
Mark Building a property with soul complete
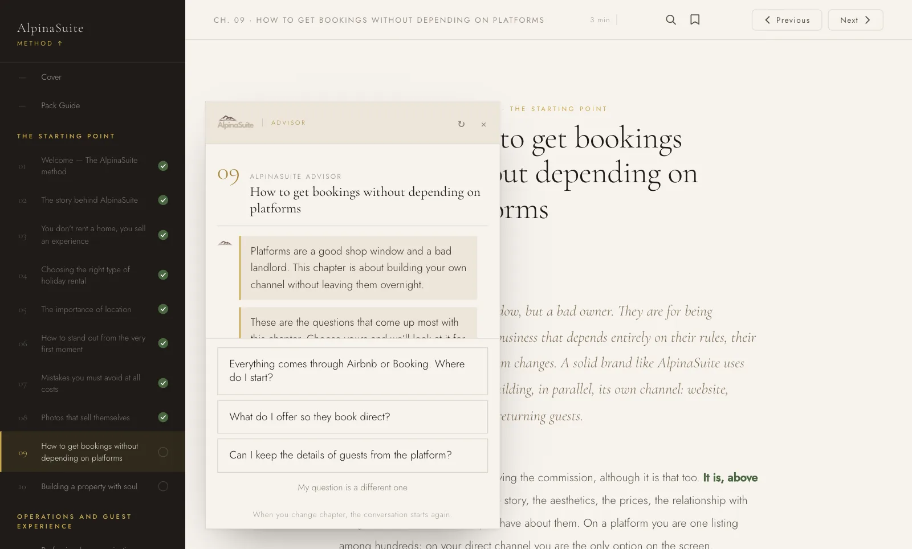click(x=163, y=486)
